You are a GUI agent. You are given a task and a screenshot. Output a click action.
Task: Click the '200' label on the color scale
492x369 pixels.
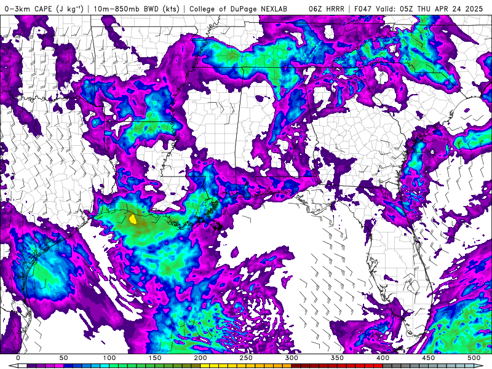coord(200,358)
